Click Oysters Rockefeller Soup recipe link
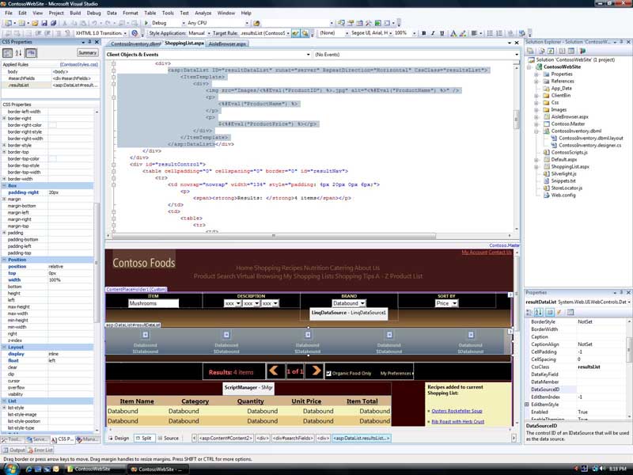 457,411
